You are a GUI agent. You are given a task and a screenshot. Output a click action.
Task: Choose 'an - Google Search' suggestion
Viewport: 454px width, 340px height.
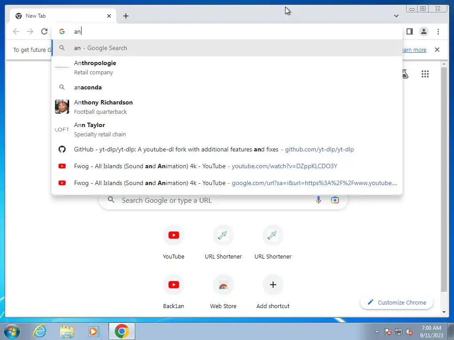tap(227, 48)
